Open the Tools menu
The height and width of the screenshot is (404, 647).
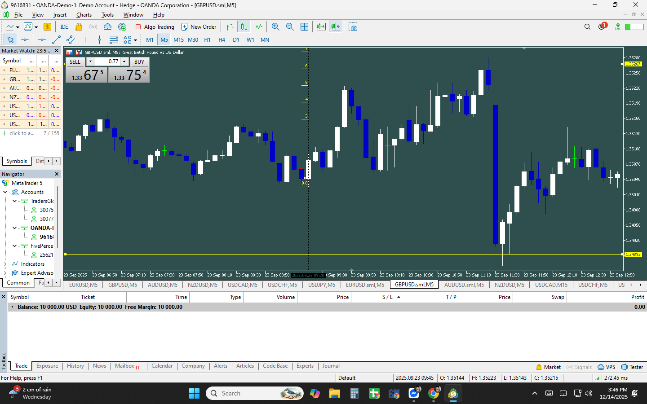[x=107, y=15]
